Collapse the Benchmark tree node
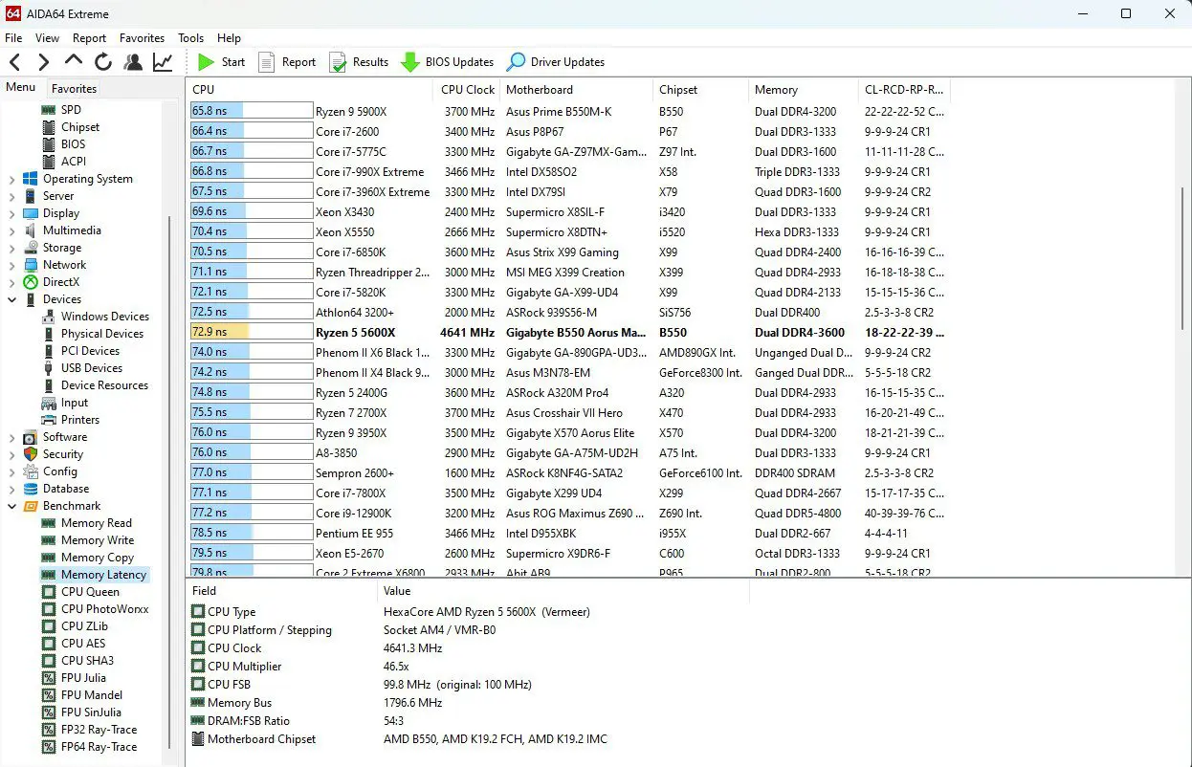 tap(11, 506)
